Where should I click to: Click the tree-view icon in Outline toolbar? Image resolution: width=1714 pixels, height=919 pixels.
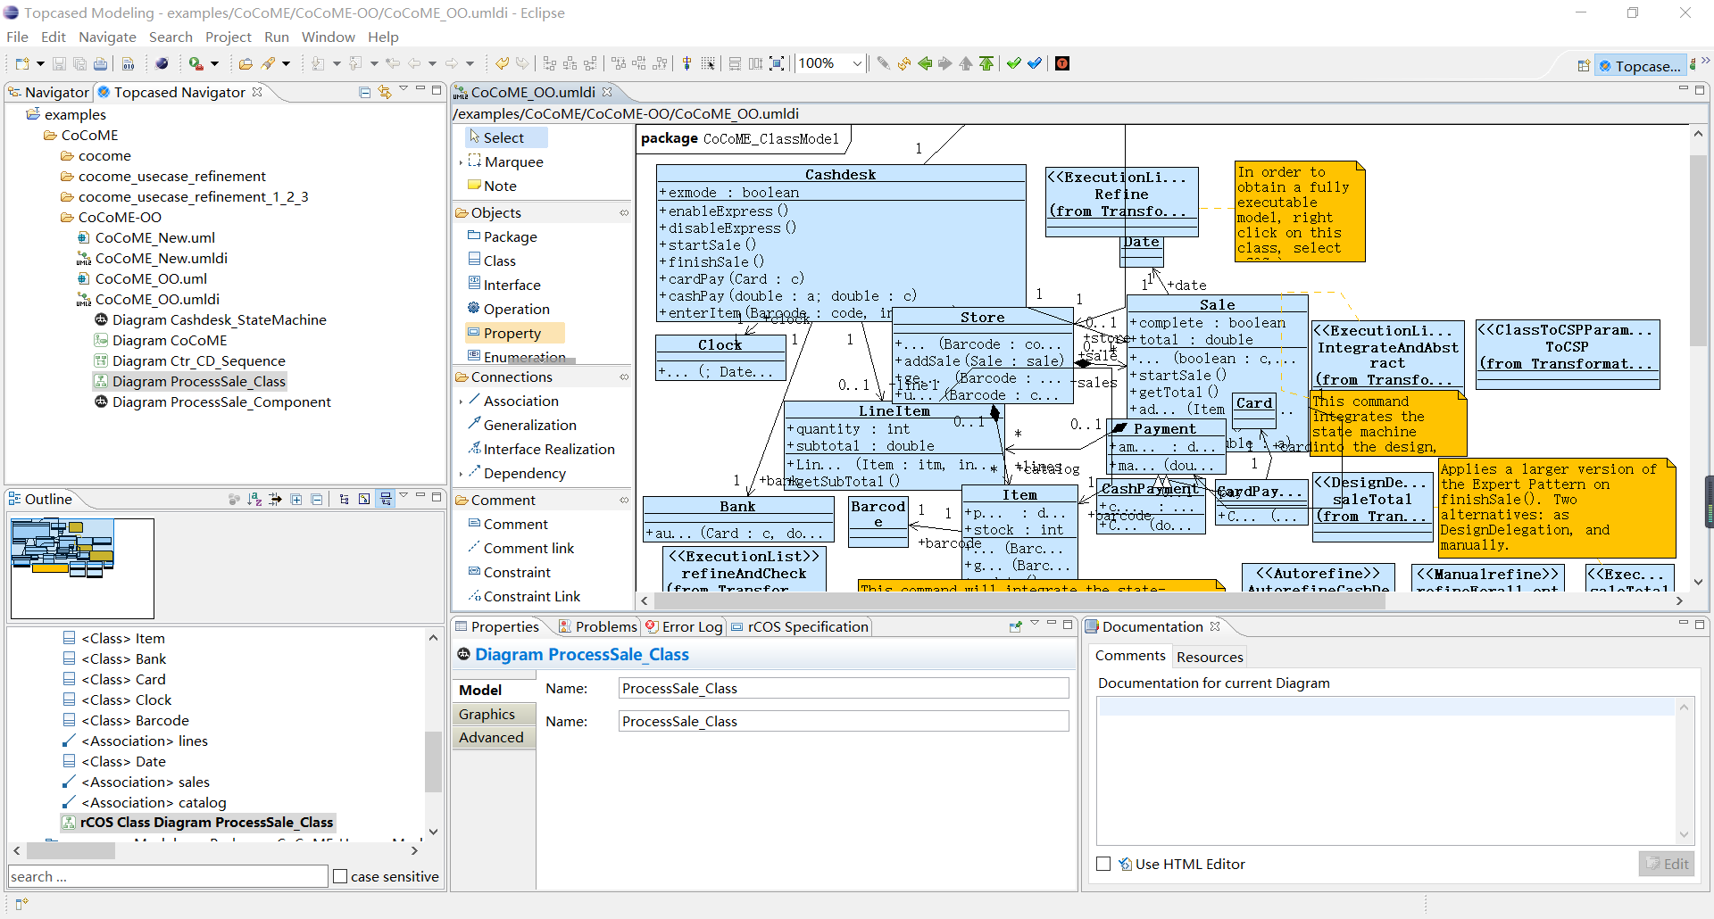pos(344,499)
